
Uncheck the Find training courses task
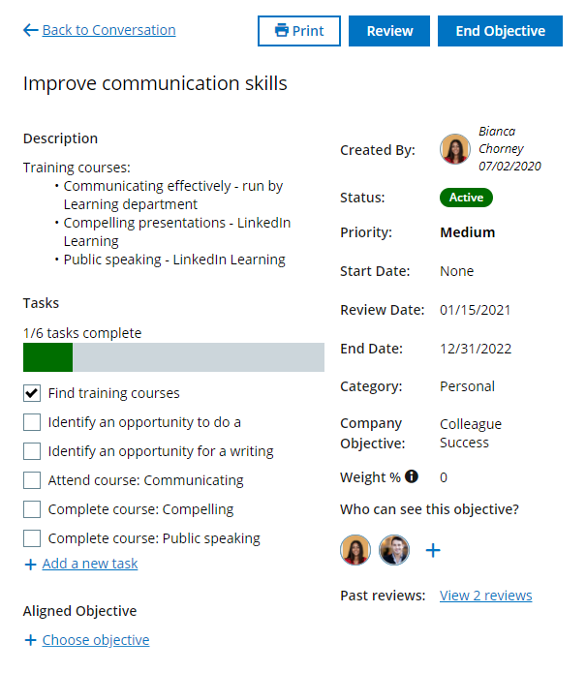point(32,393)
